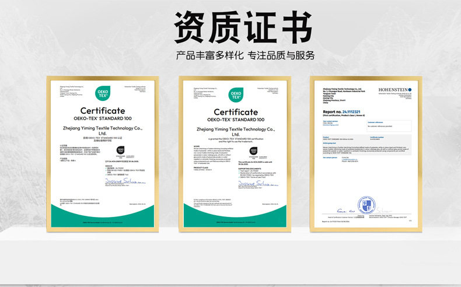Viewport: 461px width, 287px height.
Task: Click Report no. 24.1112321 on Hohenstein report
Action: tap(341, 112)
